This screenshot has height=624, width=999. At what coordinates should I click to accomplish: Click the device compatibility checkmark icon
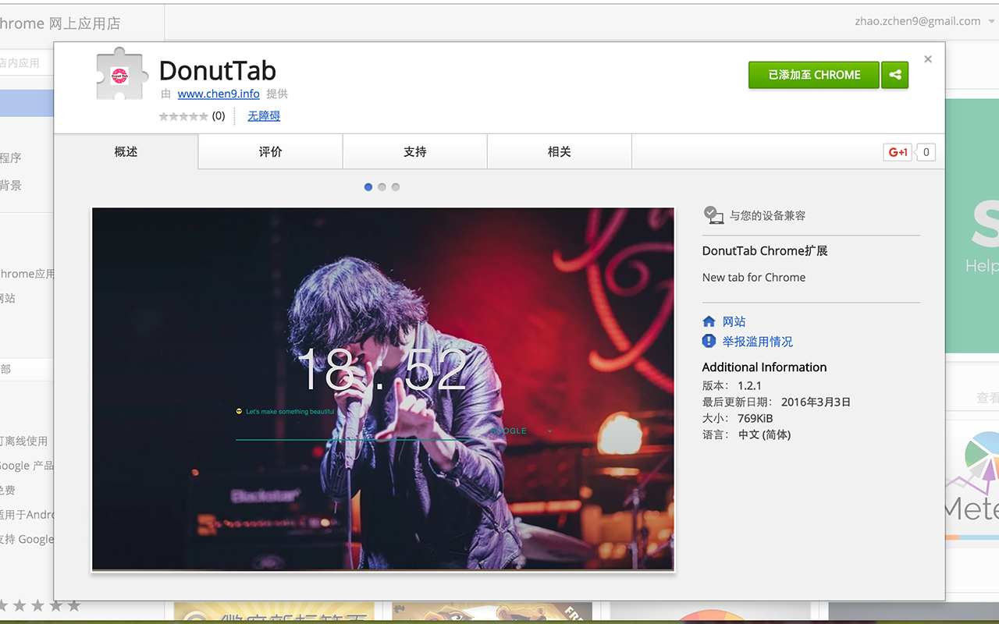tap(713, 214)
